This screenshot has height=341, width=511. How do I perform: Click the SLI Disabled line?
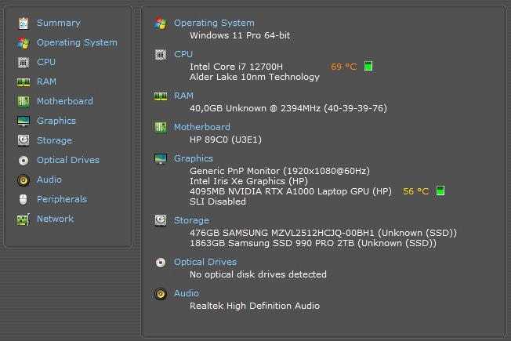coord(218,201)
